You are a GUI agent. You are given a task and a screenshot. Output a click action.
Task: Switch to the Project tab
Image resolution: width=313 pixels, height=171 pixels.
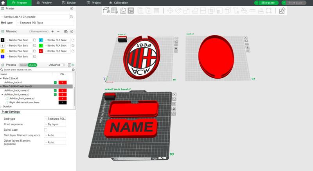94,3
